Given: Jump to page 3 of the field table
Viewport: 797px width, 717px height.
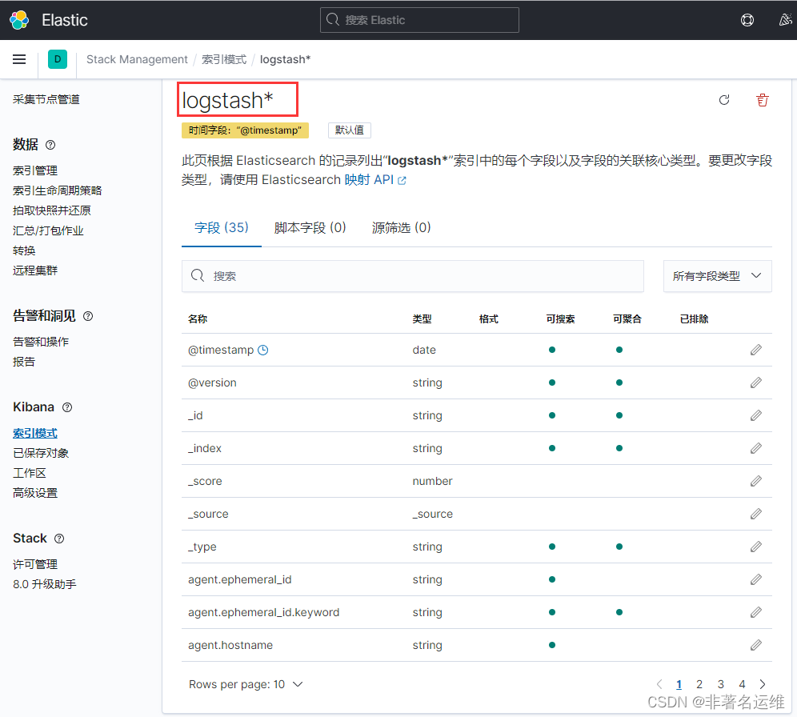Looking at the screenshot, I should (x=721, y=684).
